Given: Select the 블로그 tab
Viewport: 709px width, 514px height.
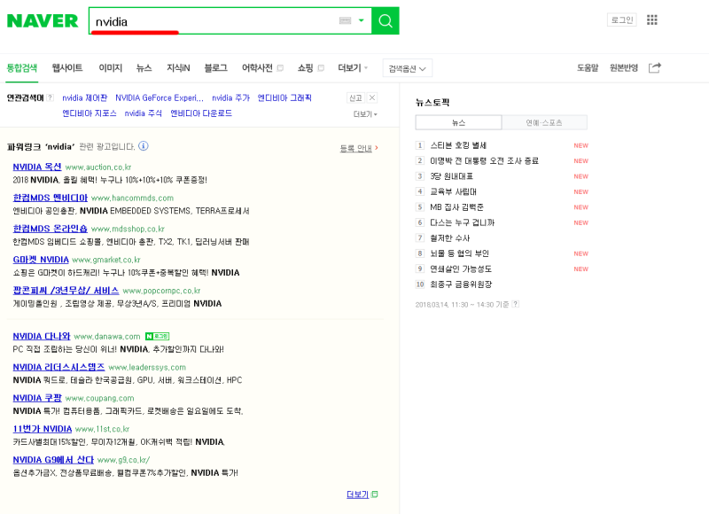Looking at the screenshot, I should pos(215,68).
